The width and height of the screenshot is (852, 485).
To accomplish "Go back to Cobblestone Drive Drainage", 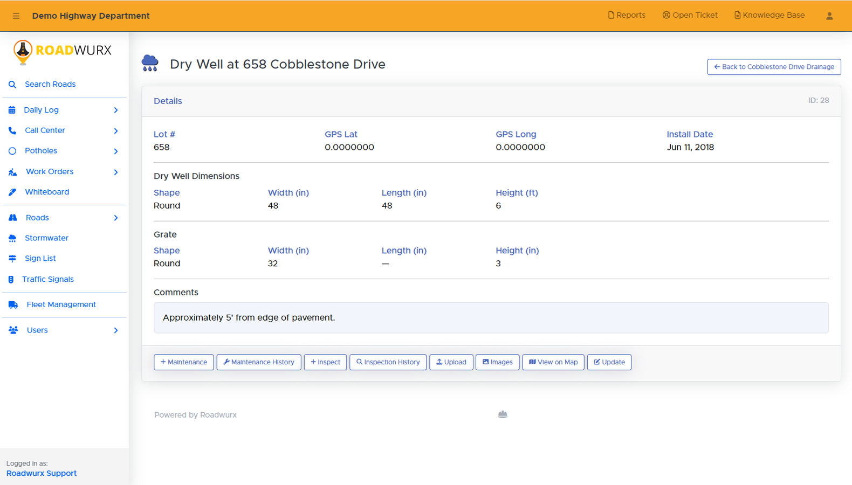I will click(x=774, y=67).
